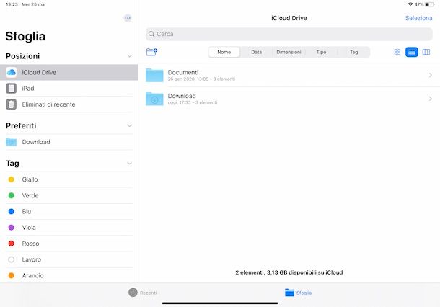Select the Lavoro empty tag dot
This screenshot has width=440, height=307.
point(12,259)
